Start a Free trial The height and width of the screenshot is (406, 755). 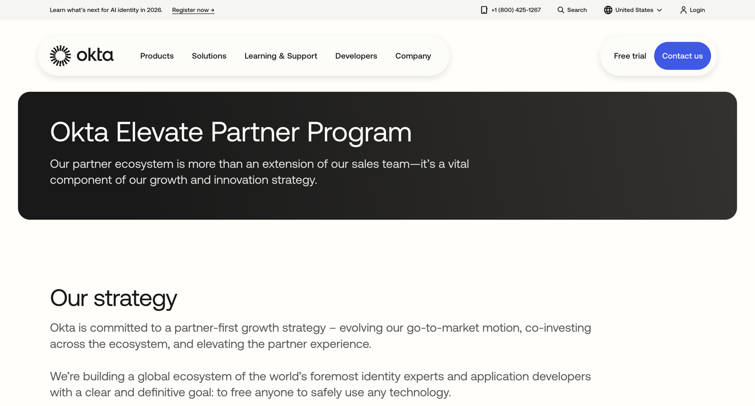point(630,56)
